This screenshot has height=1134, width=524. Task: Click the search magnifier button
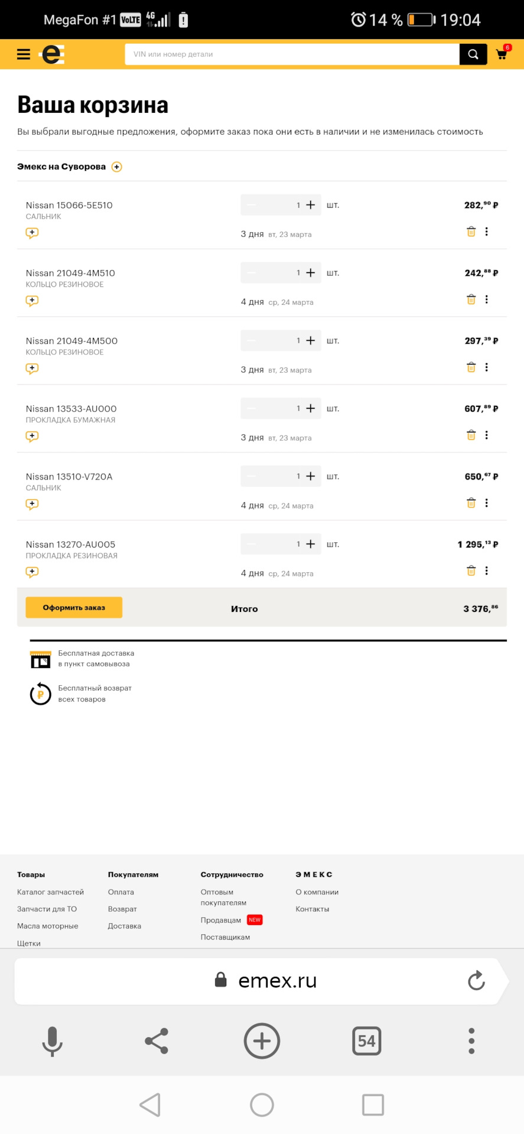pos(473,54)
